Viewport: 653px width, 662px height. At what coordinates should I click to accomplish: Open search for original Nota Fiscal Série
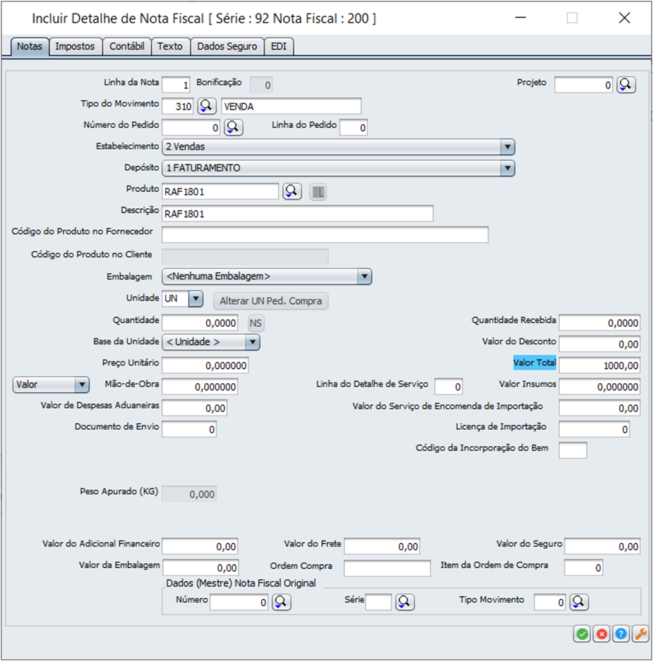click(x=405, y=602)
